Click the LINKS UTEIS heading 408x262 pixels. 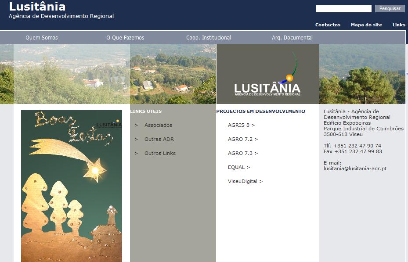click(x=146, y=111)
